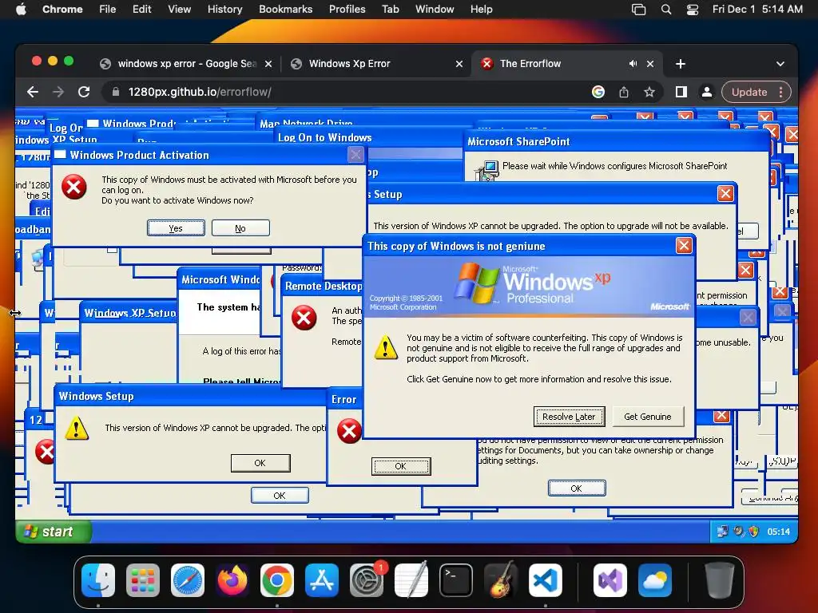This screenshot has width=818, height=613.
Task: Open the cloud weather app in the dock
Action: click(655, 580)
